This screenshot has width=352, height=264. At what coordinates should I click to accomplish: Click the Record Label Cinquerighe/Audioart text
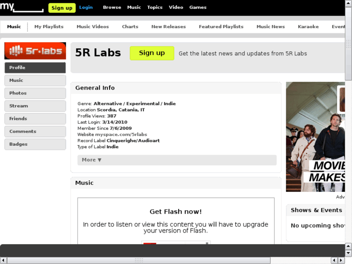(x=119, y=140)
